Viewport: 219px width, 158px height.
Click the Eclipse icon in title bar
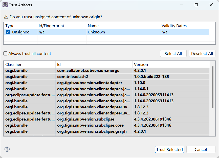tap(5, 5)
